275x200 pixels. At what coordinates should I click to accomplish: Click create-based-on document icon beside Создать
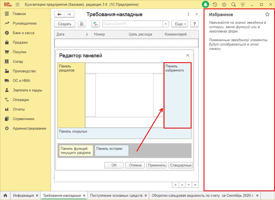(x=82, y=24)
